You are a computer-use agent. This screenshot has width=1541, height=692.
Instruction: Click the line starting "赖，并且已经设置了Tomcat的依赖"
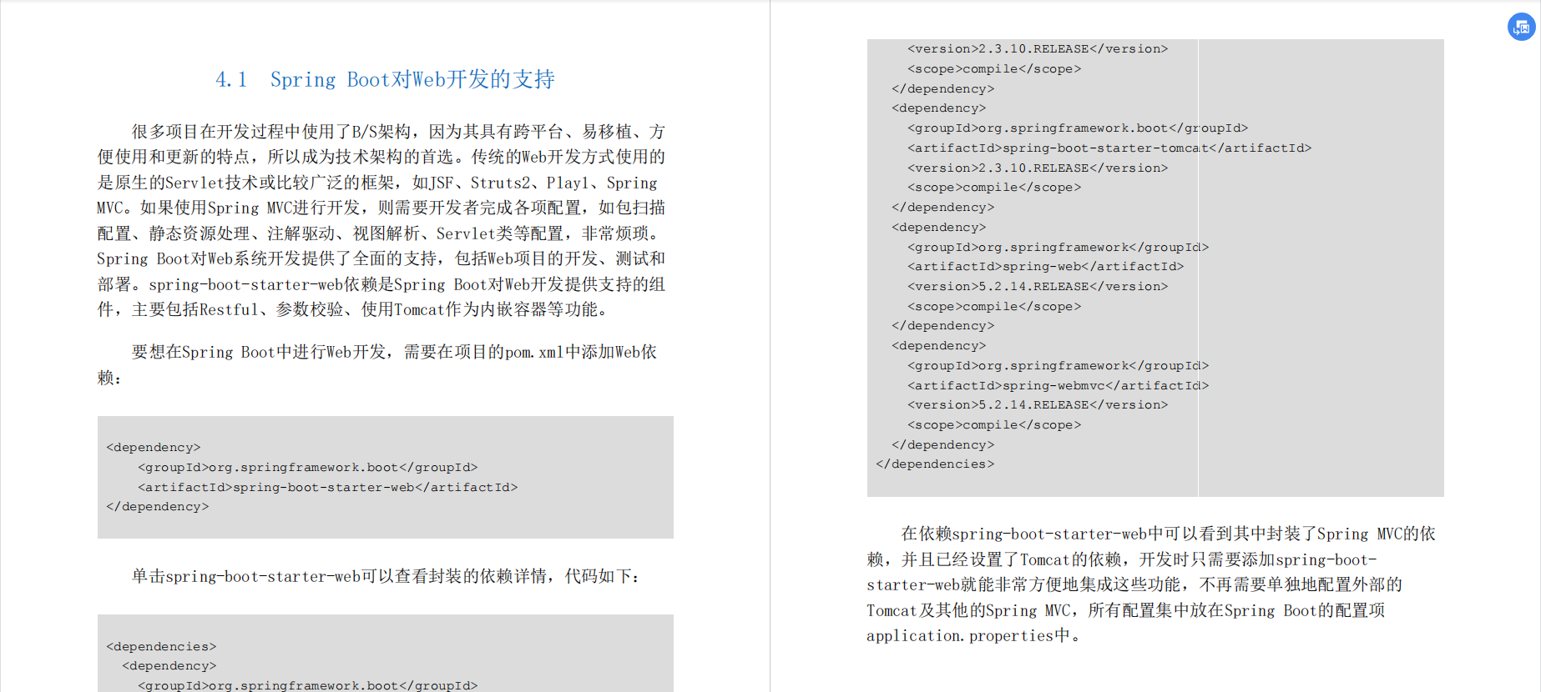coord(1122,559)
